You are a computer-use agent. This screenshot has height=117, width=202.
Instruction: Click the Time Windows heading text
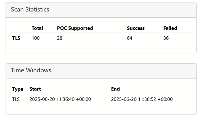pyautogui.click(x=31, y=70)
